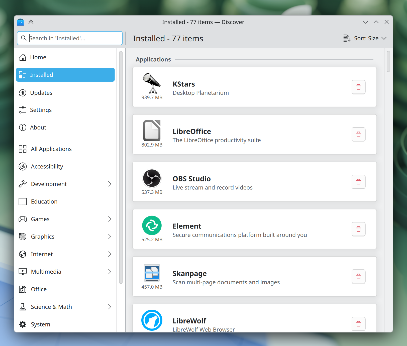Open the Office category
Screen dimensions: 407x346
click(x=65, y=289)
